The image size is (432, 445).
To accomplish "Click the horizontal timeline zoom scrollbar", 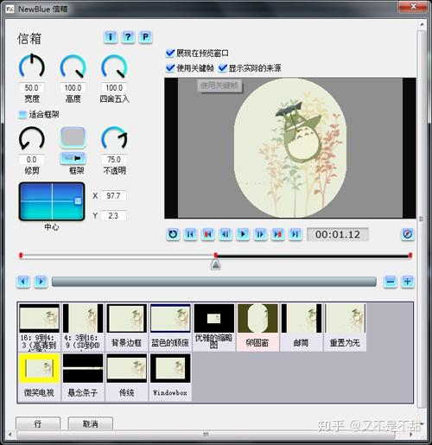I will pyautogui.click(x=214, y=282).
